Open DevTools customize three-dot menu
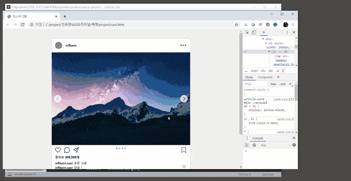Viewport: 351px width, 181px height. coord(287,32)
